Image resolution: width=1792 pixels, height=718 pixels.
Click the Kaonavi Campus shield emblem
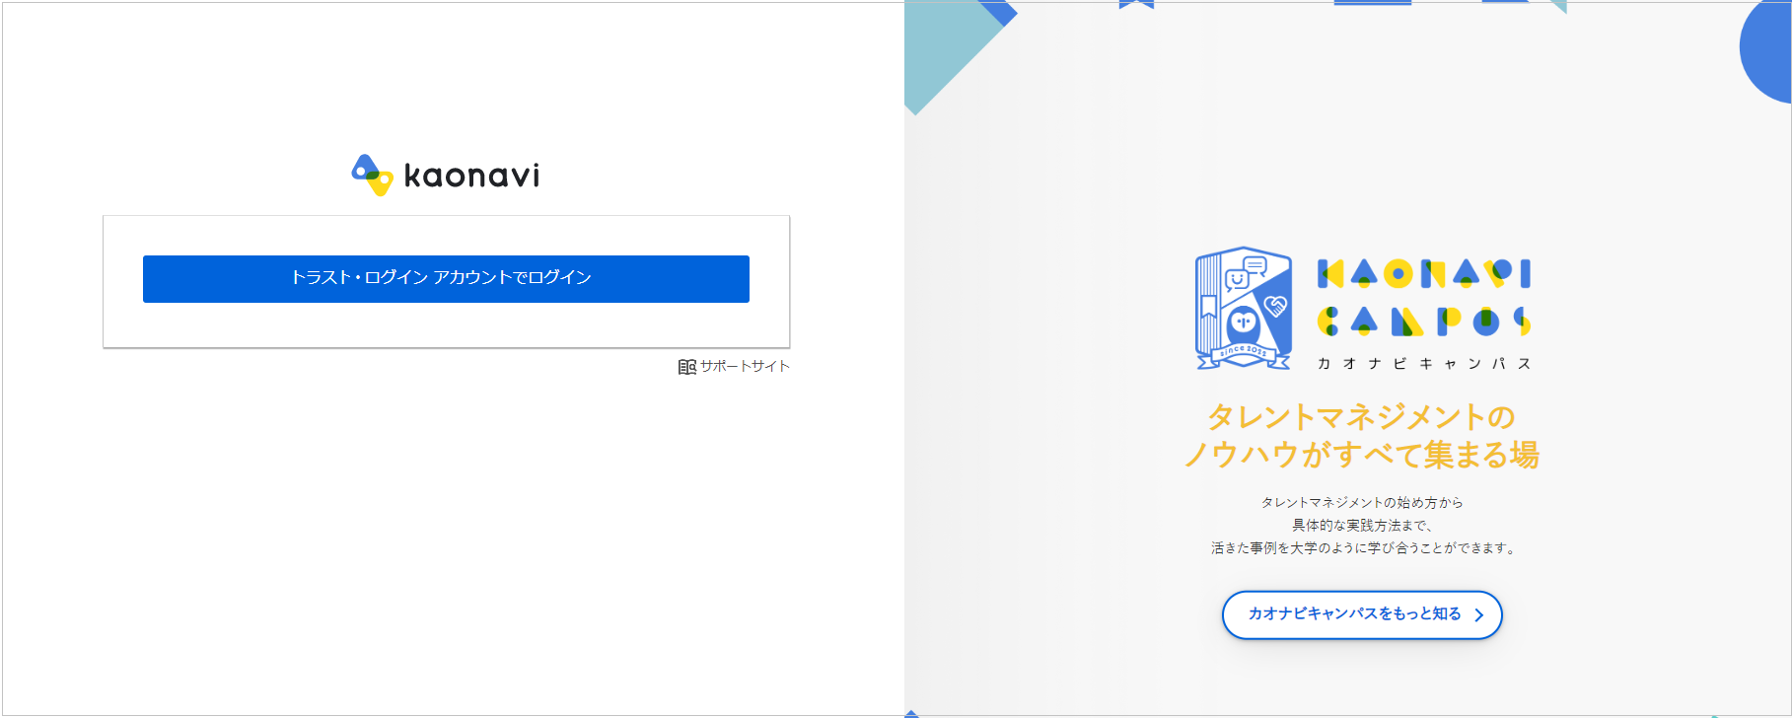(x=1244, y=308)
